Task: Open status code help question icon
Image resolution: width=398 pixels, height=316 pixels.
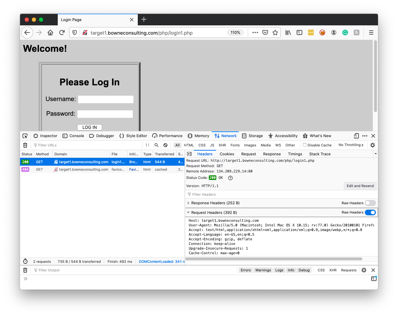Action: click(x=230, y=178)
